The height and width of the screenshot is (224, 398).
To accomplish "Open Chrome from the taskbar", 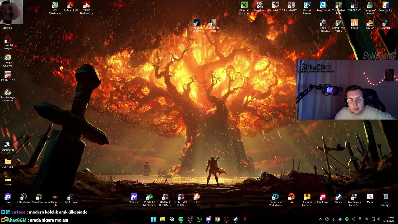I will [x=217, y=219].
